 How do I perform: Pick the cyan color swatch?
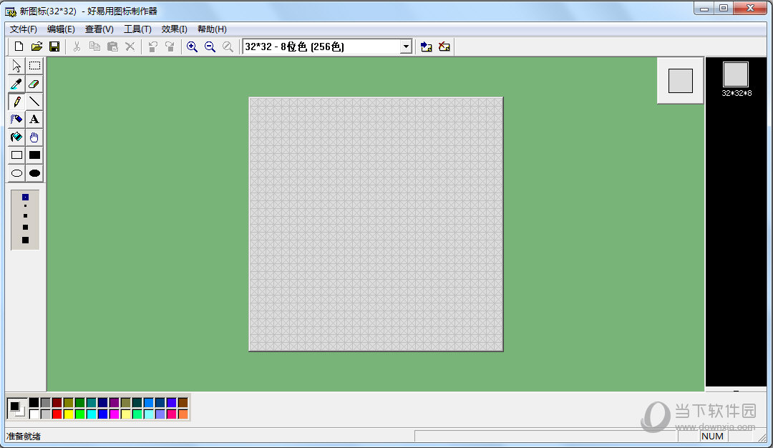tap(91, 414)
